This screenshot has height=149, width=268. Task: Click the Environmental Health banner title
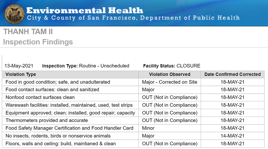pos(85,11)
